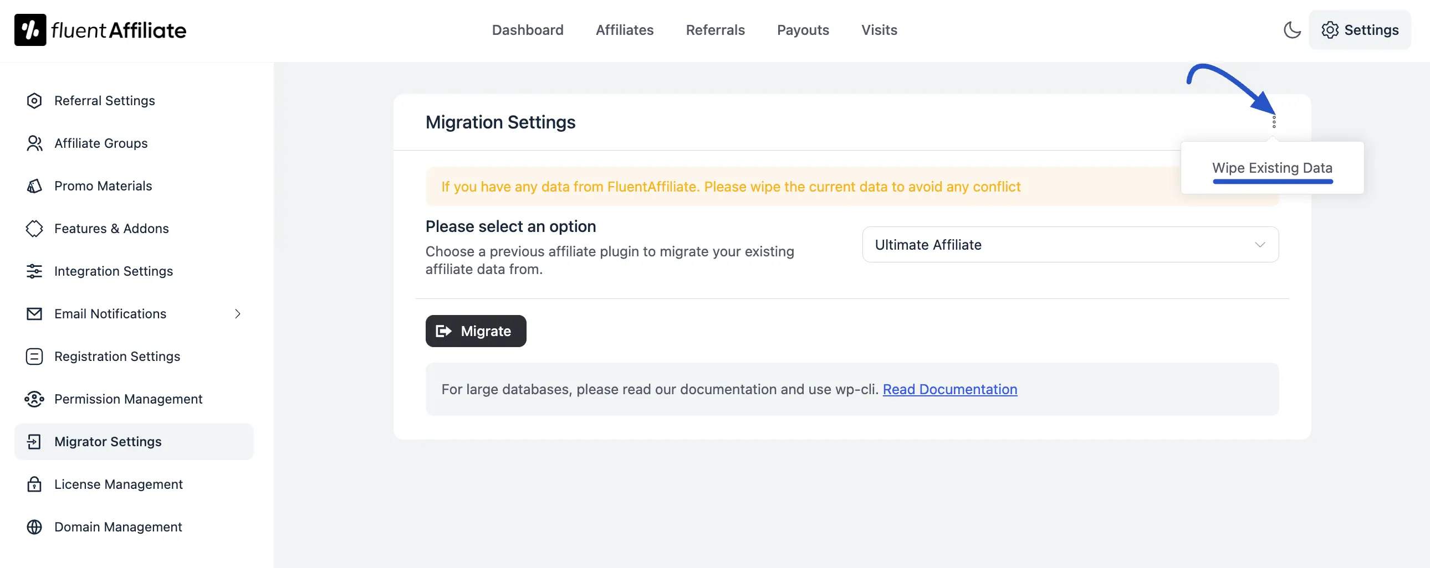
Task: Select Migrator Settings in sidebar
Action: 134,442
